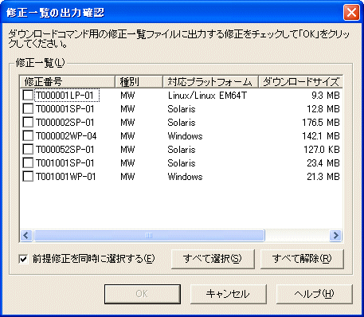Select the T001001WP-01 row label
364x317 pixels.
pos(66,177)
